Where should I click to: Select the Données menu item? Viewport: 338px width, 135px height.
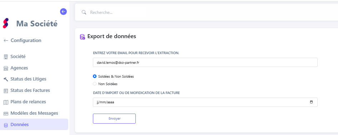tap(34, 124)
